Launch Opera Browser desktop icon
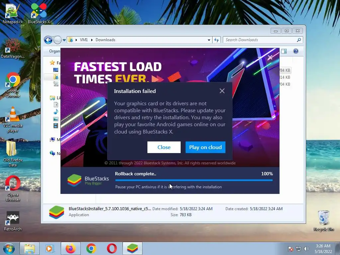This screenshot has width=340, height=255. click(x=13, y=189)
